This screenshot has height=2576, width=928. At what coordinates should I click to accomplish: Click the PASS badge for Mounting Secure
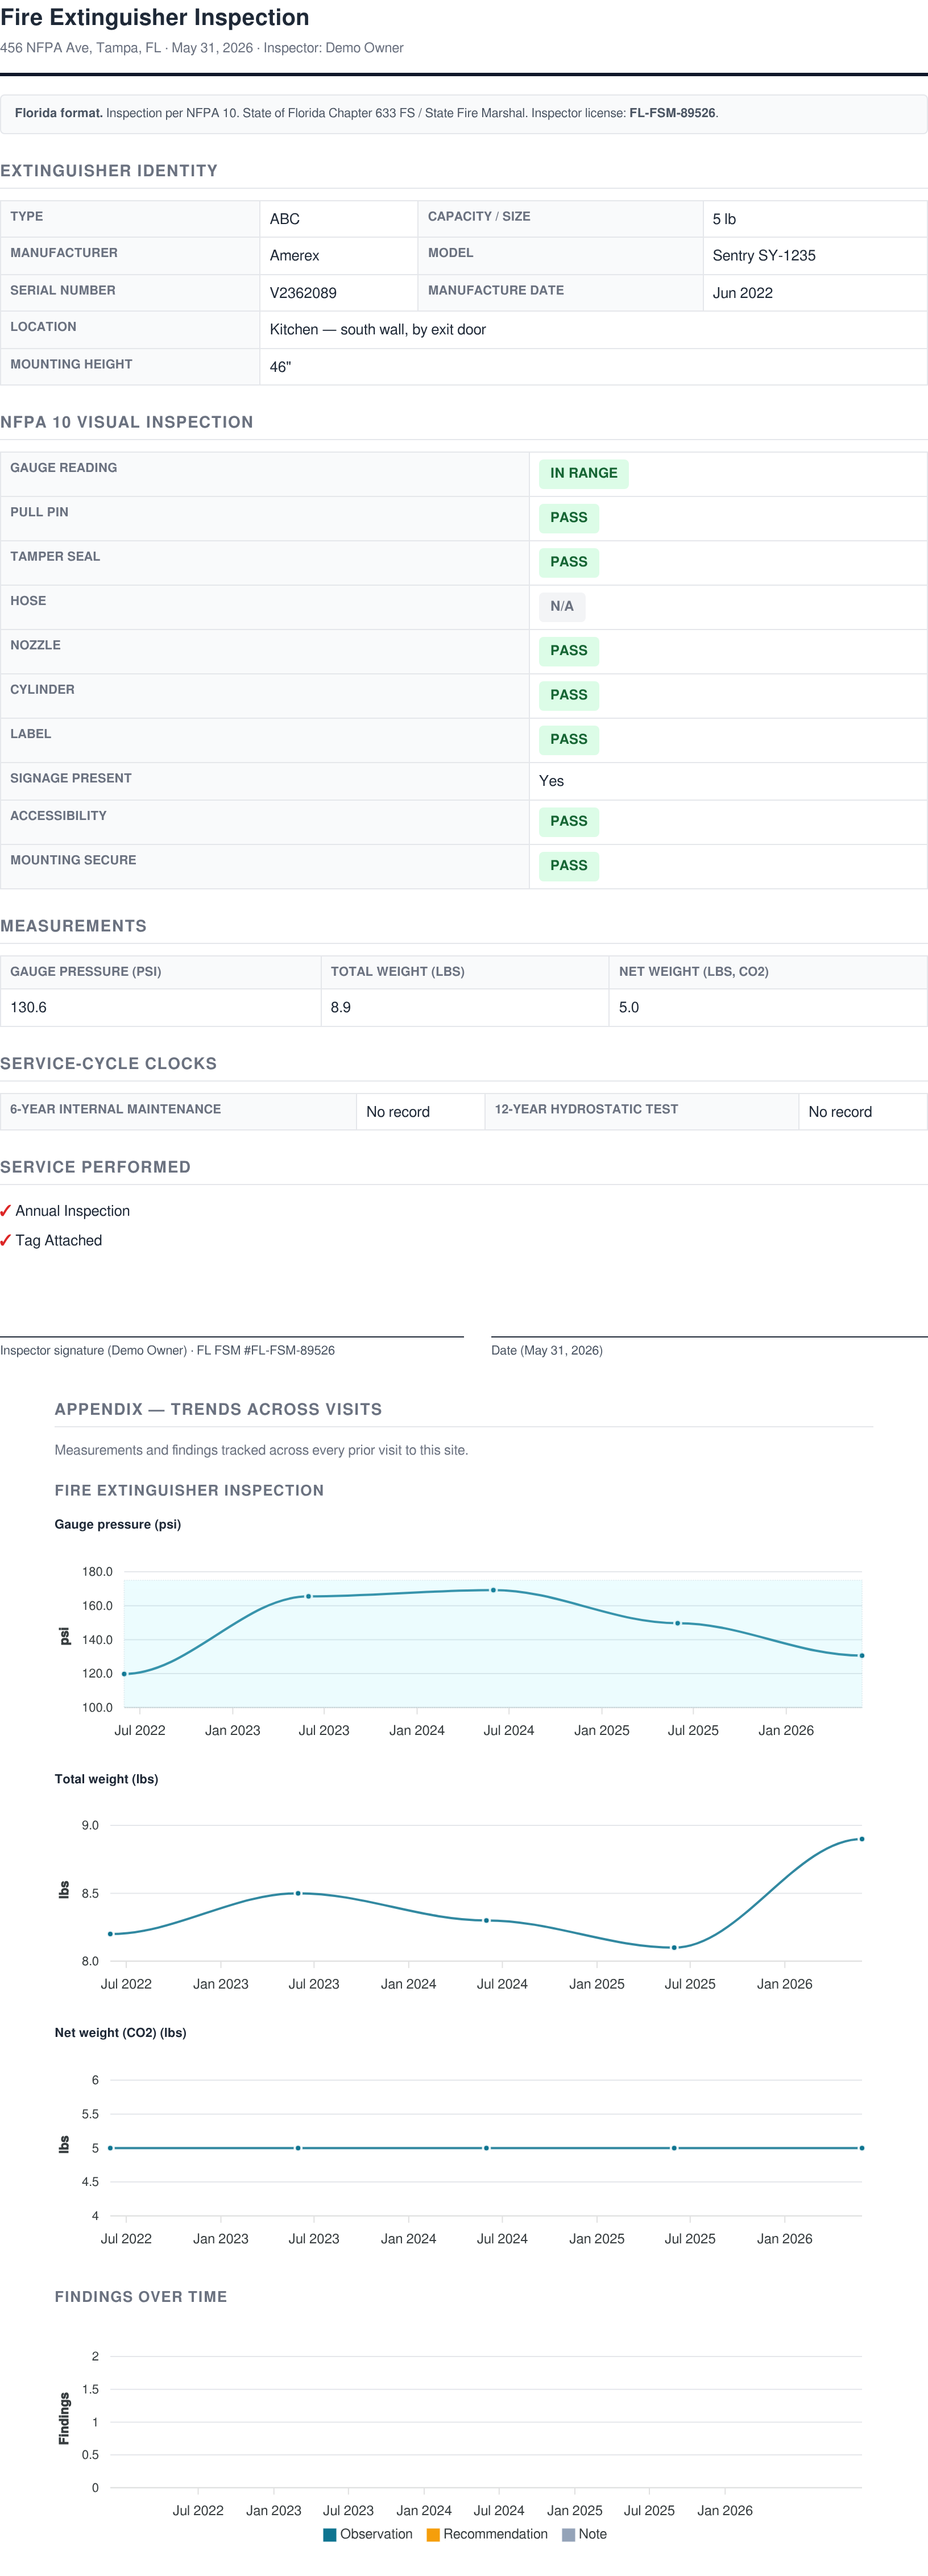click(569, 866)
